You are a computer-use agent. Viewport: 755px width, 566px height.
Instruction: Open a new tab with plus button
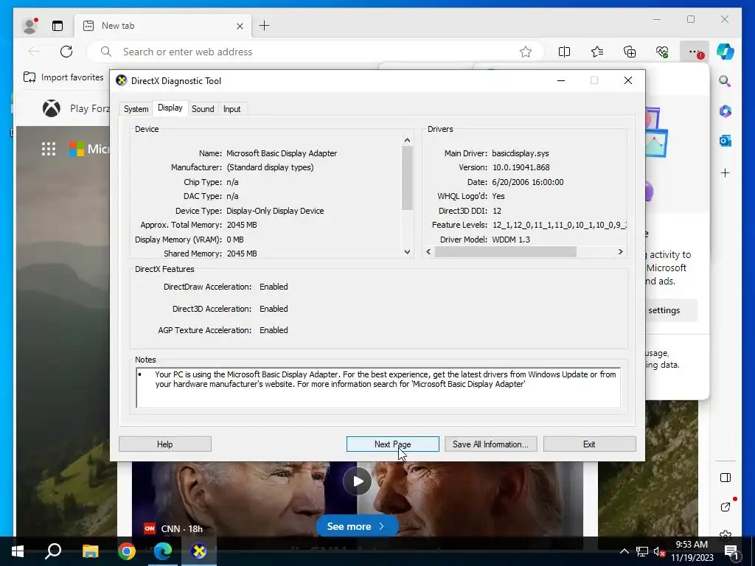tap(265, 26)
